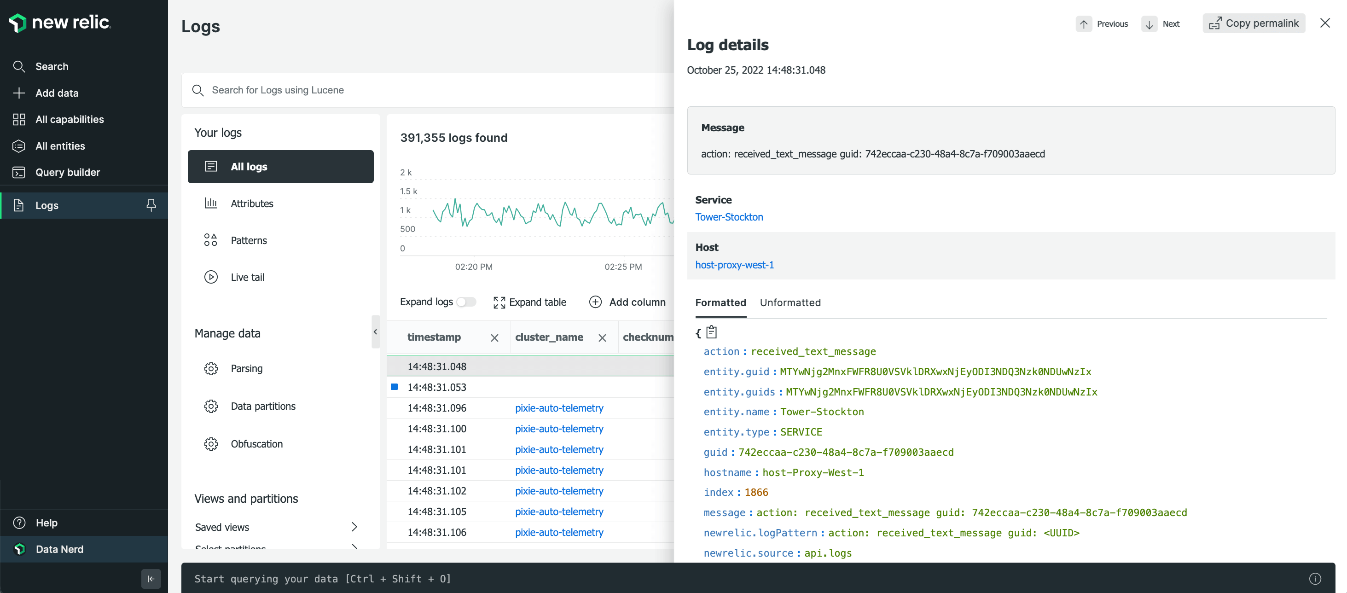Toggle Expand logs switch
The image size is (1347, 593).
(x=466, y=302)
